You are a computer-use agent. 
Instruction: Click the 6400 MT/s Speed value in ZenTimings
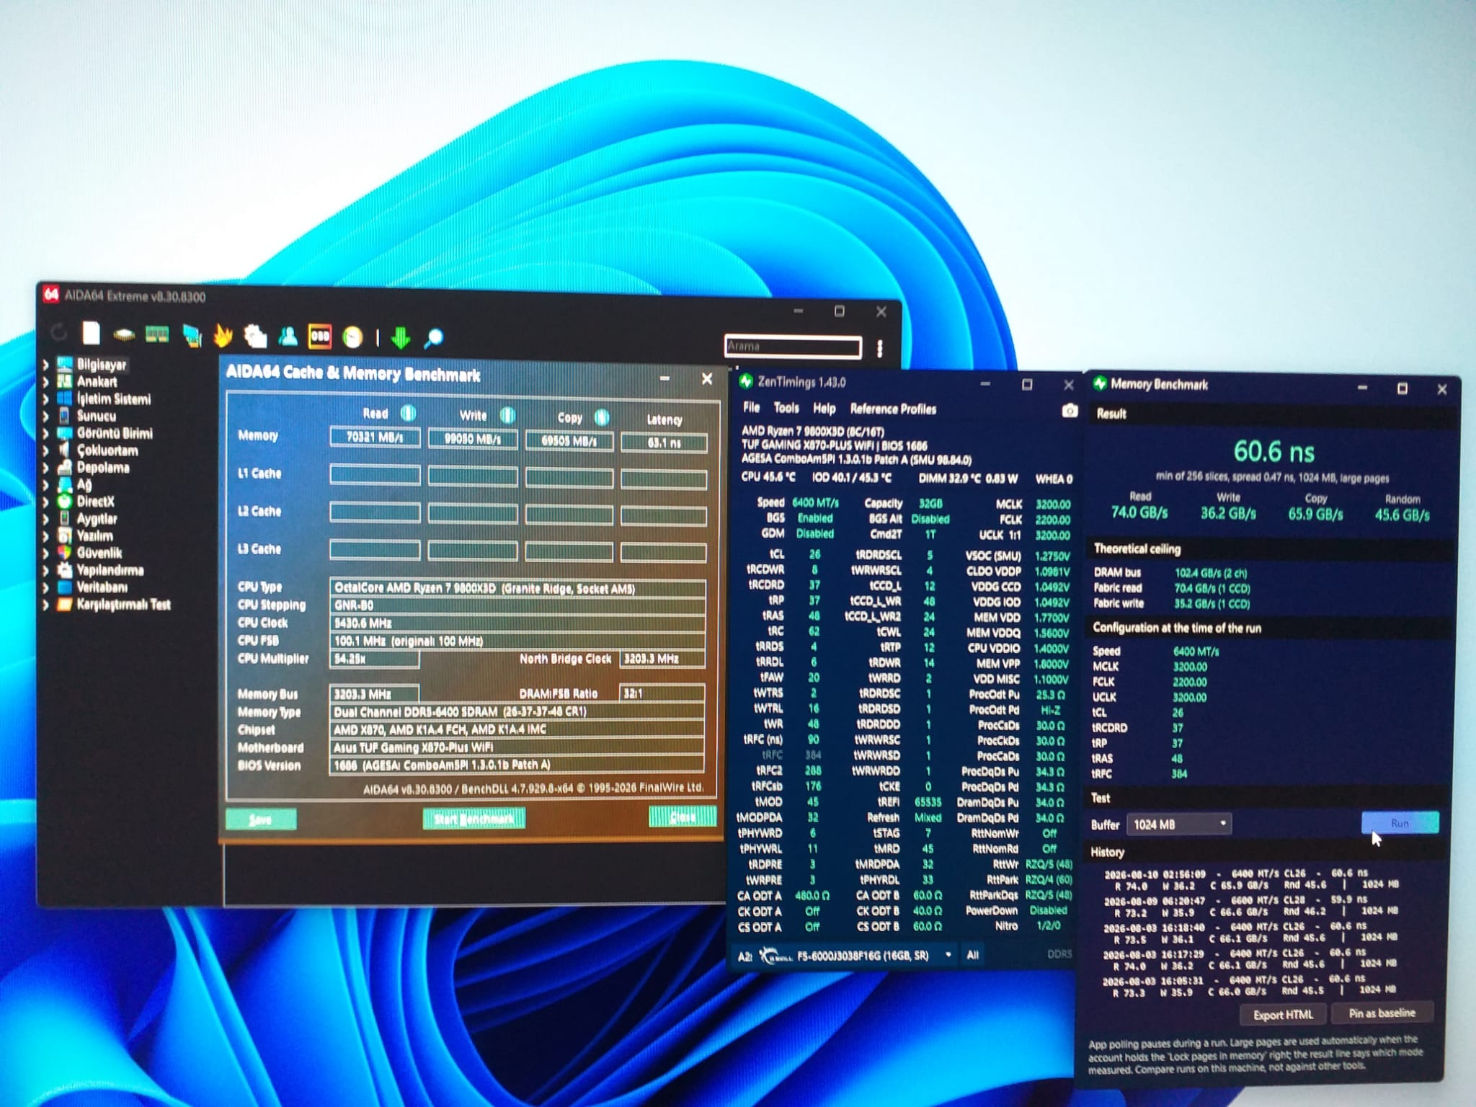pos(816,503)
